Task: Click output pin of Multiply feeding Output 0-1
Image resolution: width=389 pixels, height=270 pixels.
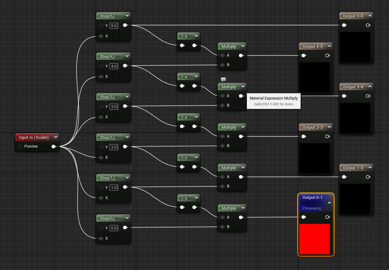Action: coord(241,217)
